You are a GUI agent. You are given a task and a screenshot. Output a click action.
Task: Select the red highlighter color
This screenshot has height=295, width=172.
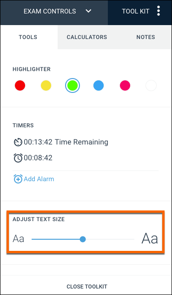[x=20, y=85]
